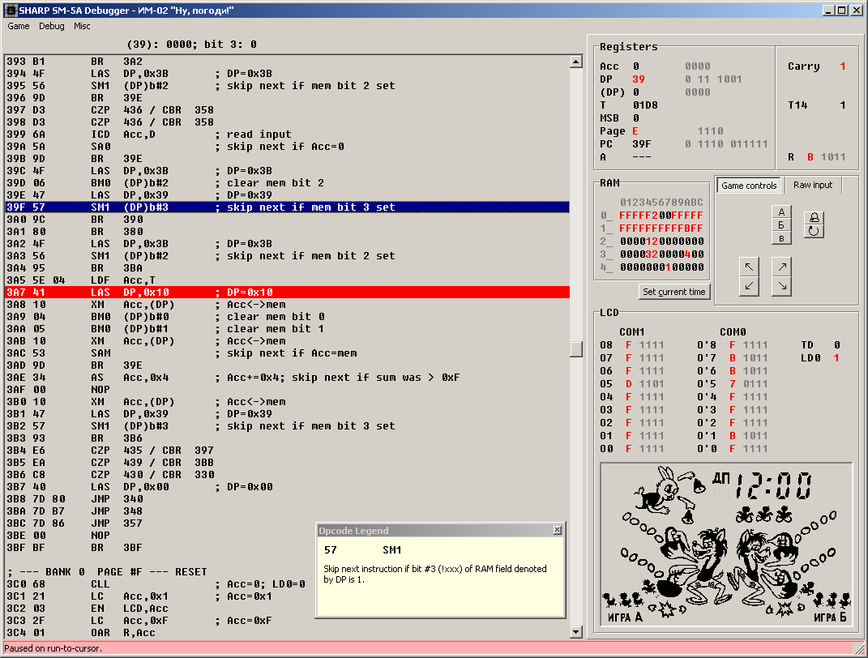Open the Game menu
This screenshot has width=868, height=658.
coord(19,26)
